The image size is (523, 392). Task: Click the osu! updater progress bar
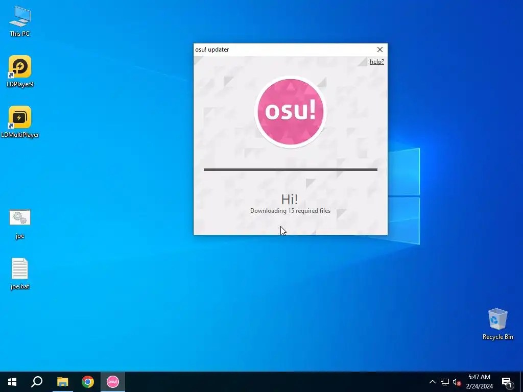291,169
